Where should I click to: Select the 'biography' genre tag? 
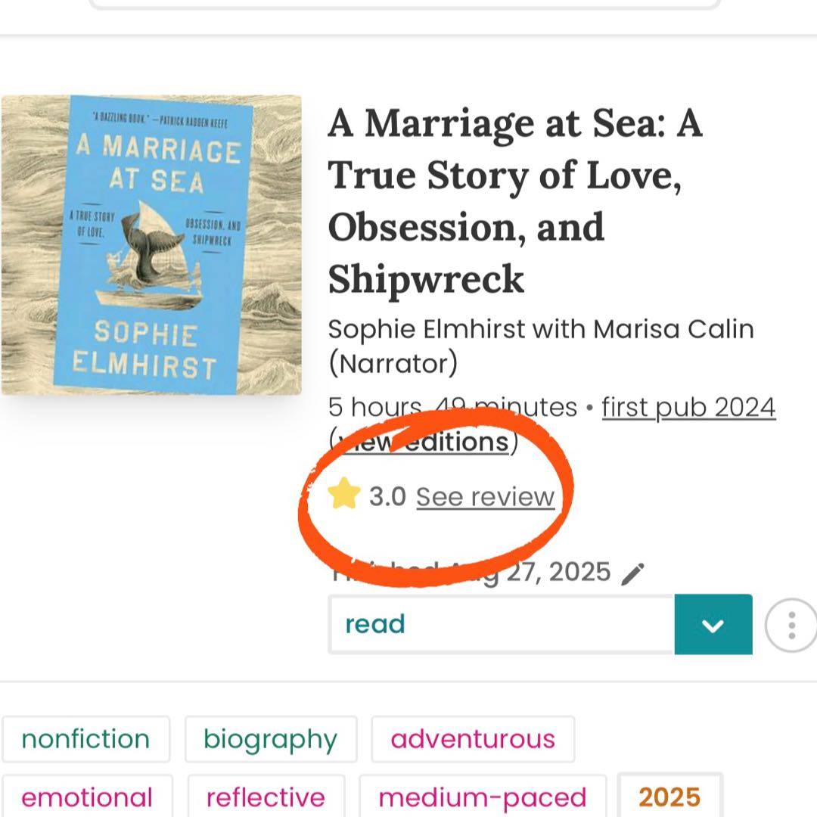(270, 739)
